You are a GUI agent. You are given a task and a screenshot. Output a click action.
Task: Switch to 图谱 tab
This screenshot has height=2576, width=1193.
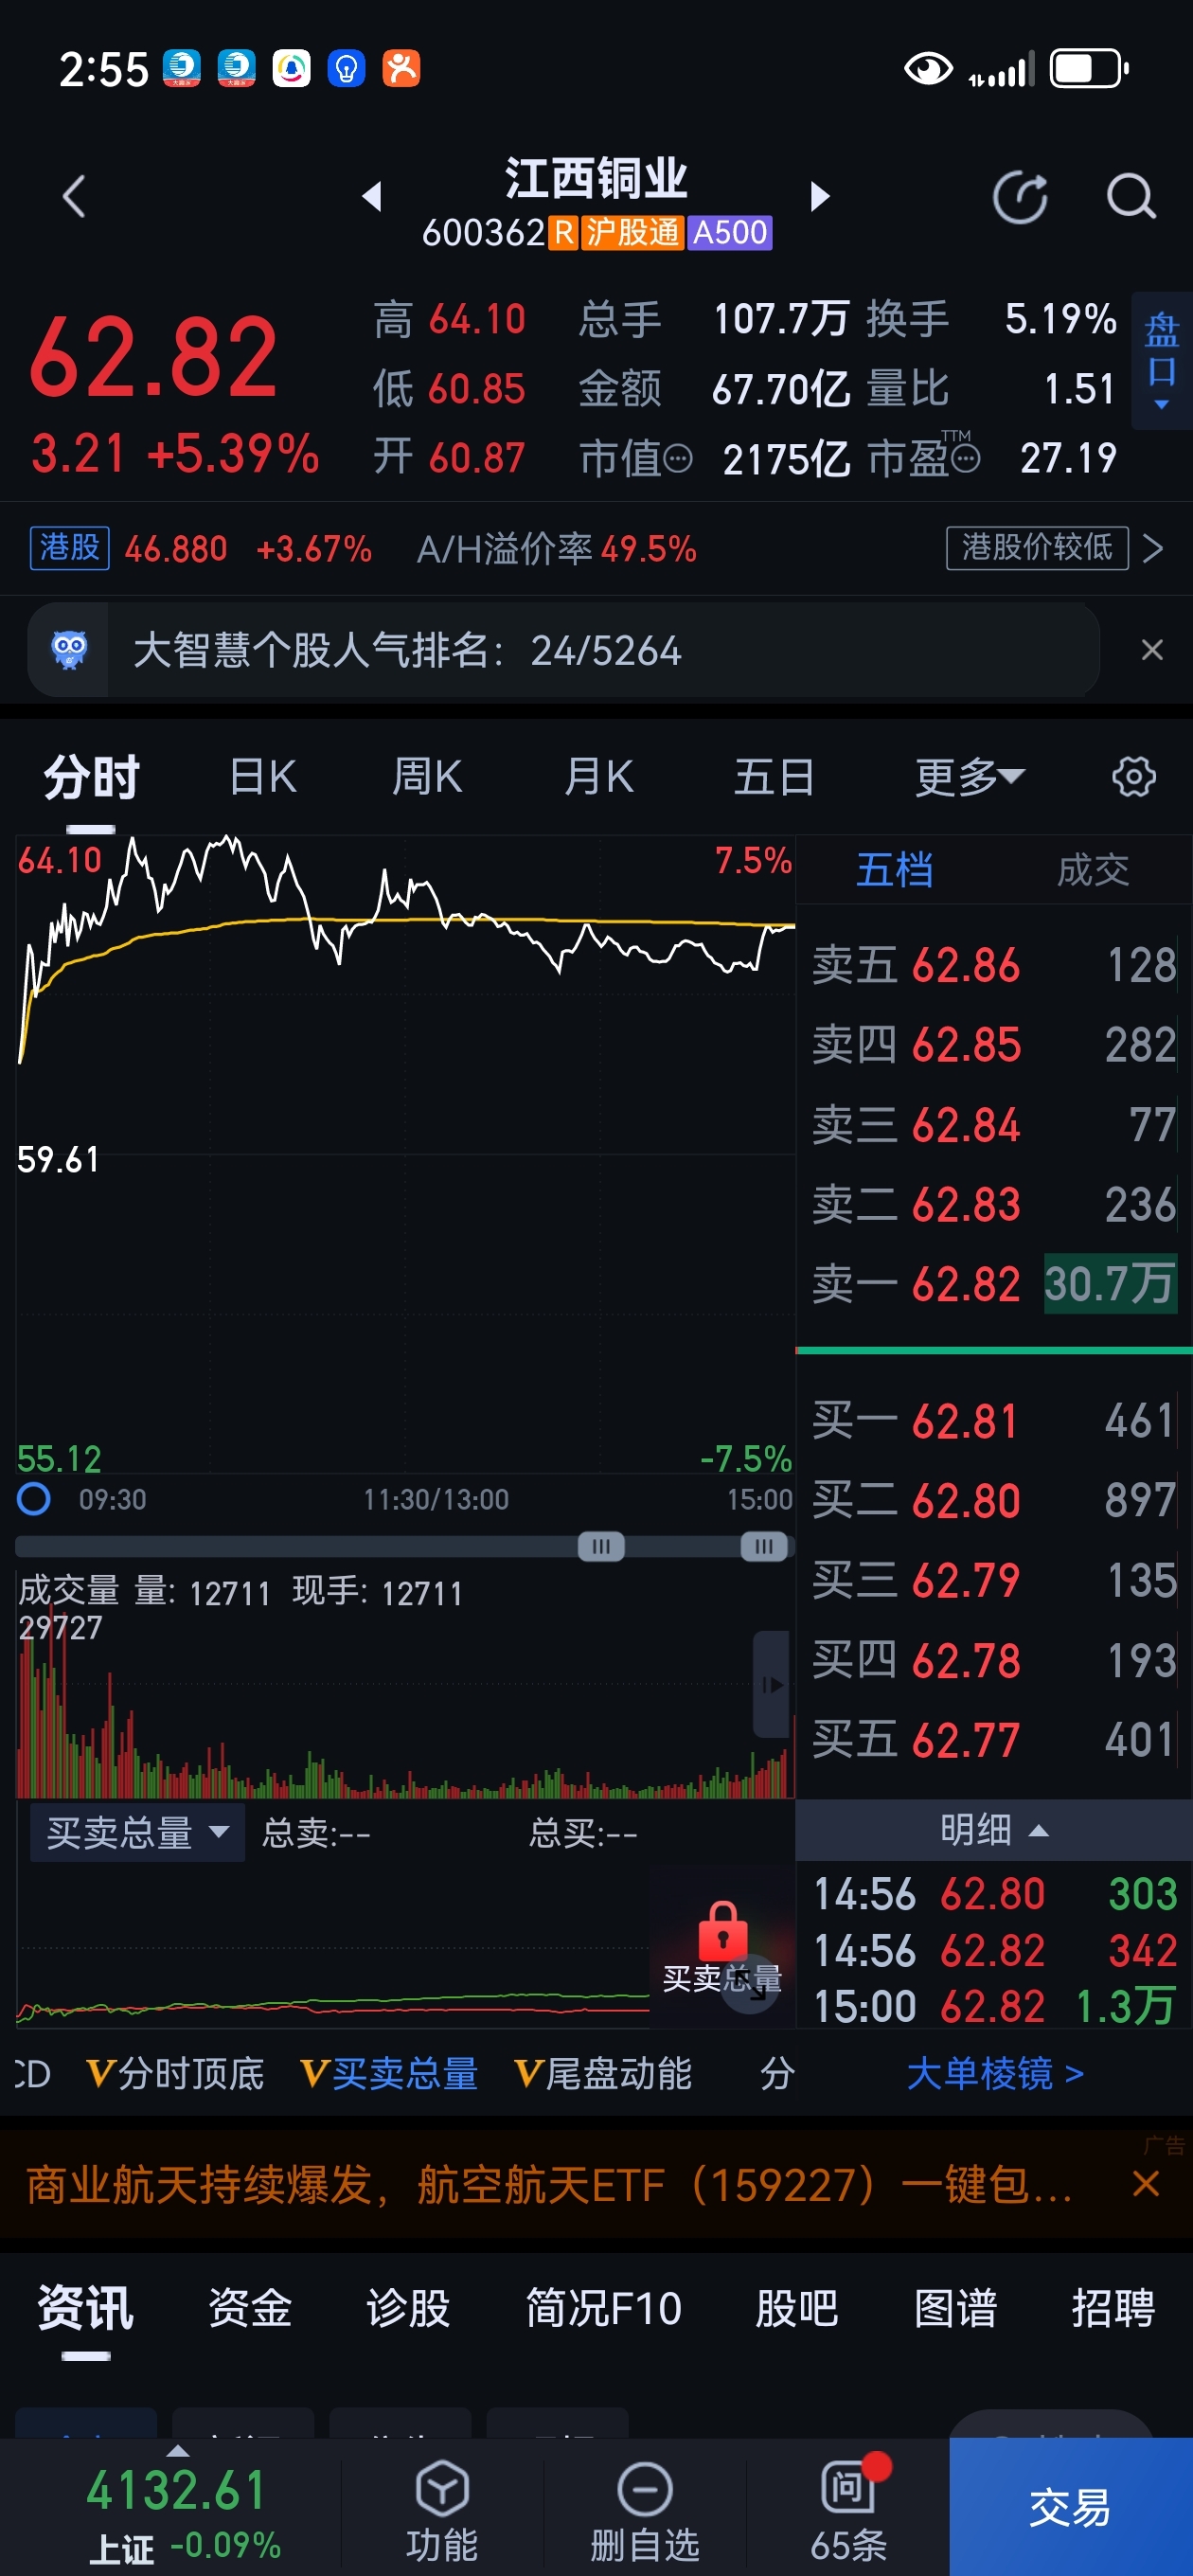click(x=956, y=2309)
